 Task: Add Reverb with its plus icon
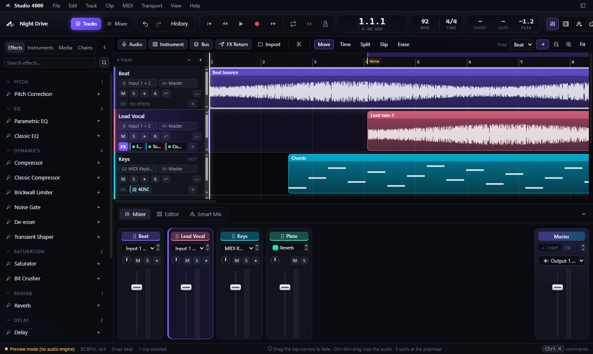98,305
